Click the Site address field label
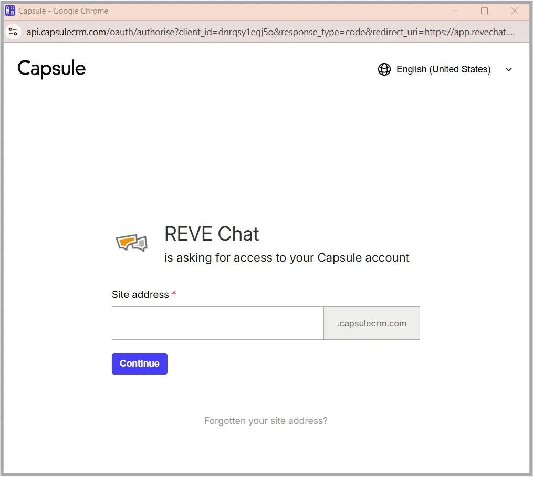This screenshot has height=477, width=533. click(140, 295)
